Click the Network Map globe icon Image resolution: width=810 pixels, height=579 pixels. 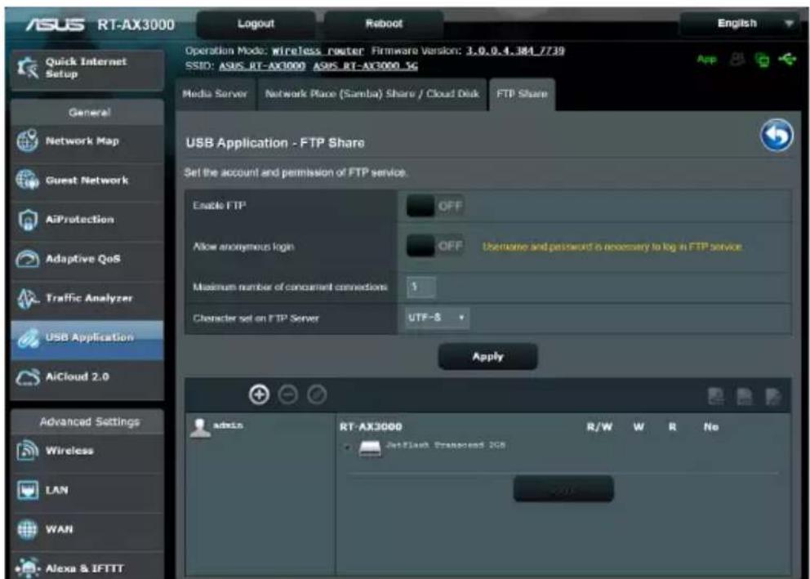coord(28,140)
